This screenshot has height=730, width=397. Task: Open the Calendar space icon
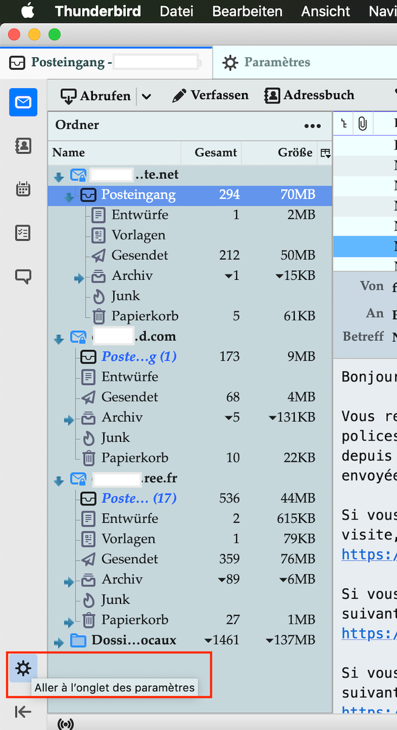(x=23, y=189)
